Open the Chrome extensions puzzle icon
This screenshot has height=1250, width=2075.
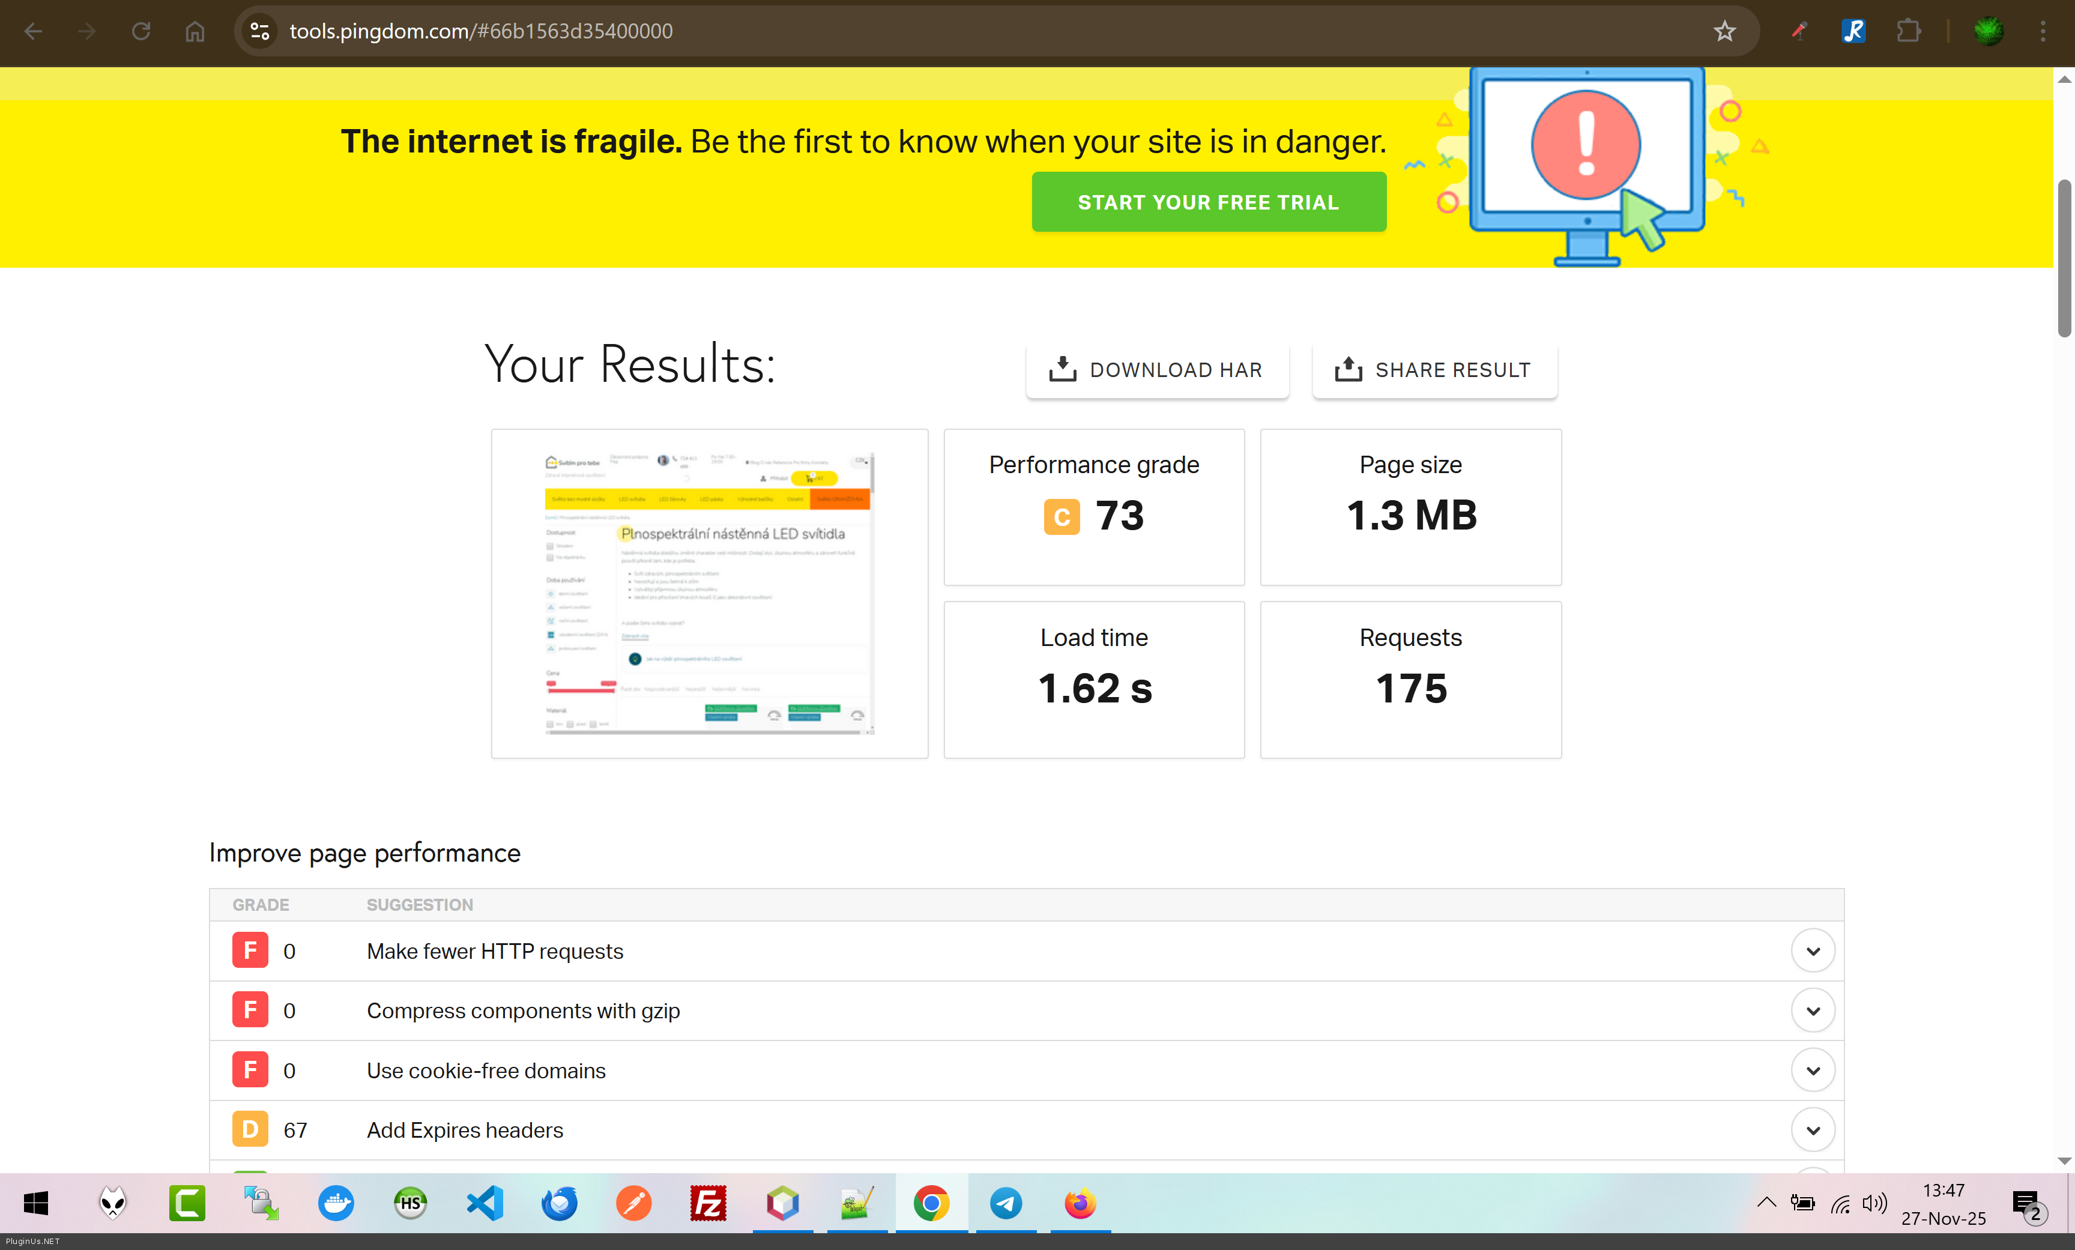(1908, 31)
